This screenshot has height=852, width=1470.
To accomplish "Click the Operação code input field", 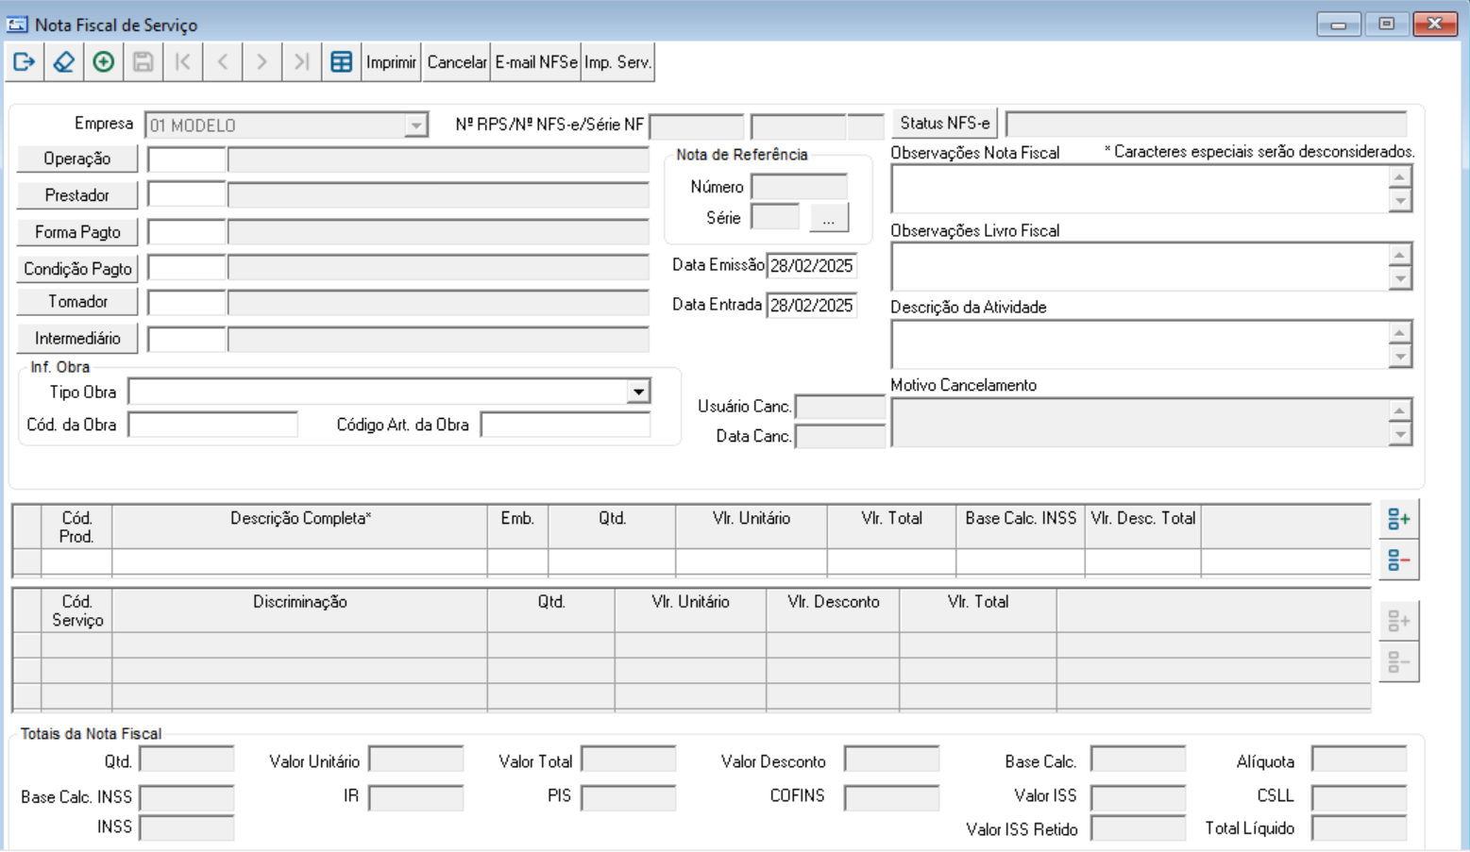I will pyautogui.click(x=187, y=159).
